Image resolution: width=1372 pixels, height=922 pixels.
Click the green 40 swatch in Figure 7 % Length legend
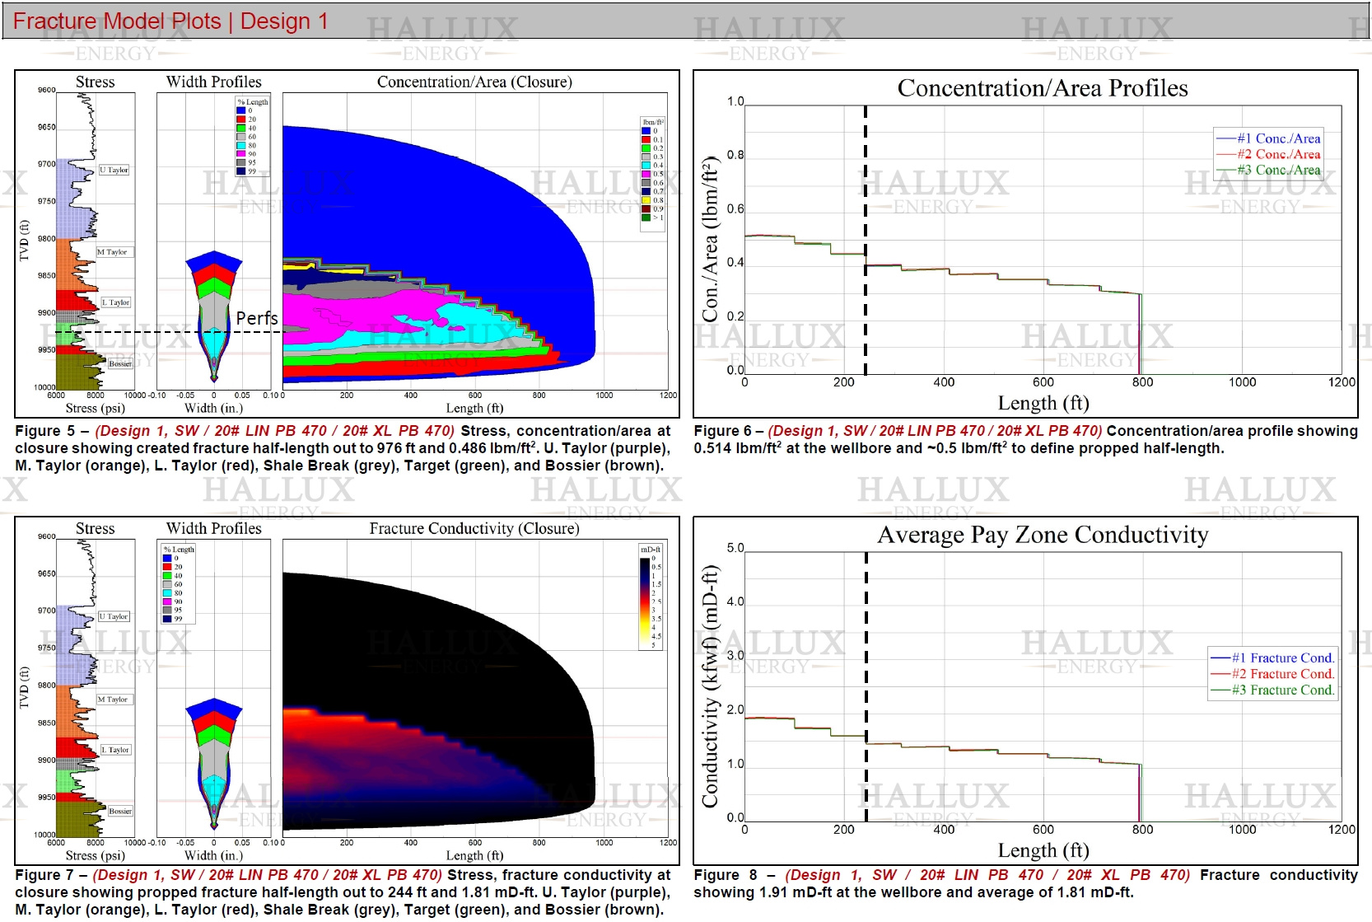[167, 576]
